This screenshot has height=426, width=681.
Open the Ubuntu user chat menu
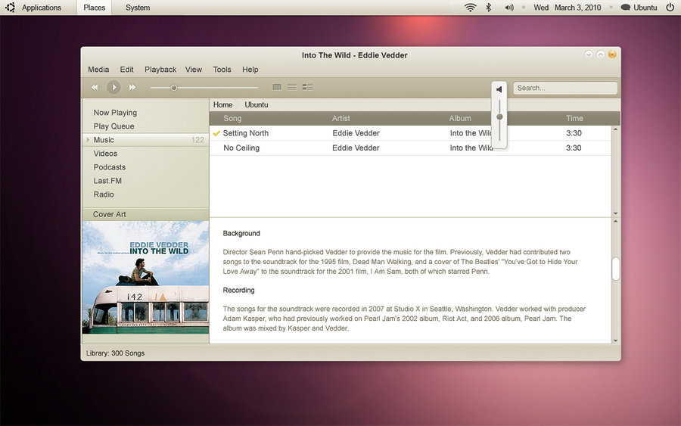click(639, 8)
